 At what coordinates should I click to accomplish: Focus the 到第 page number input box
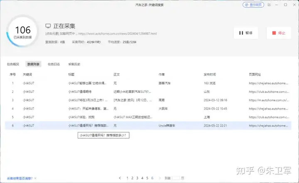(176, 178)
